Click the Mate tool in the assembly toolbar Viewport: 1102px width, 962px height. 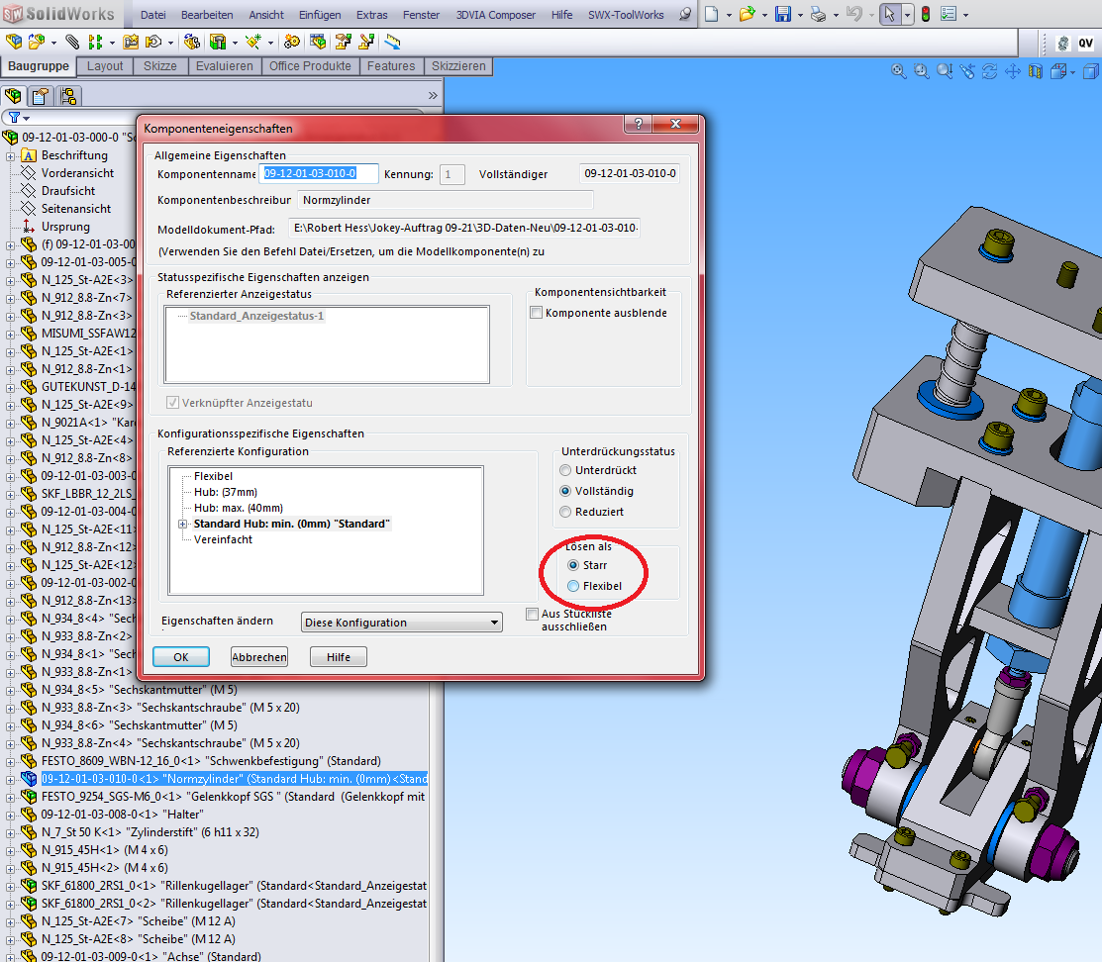pos(72,42)
